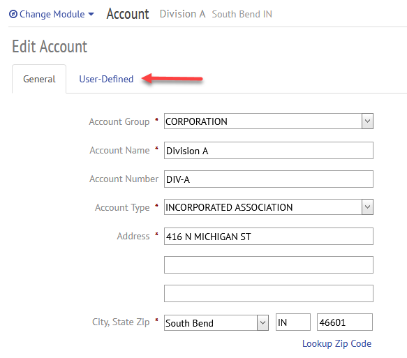Click the compass icon beside Change Module
Viewport: 407px width, 358px height.
pos(13,14)
